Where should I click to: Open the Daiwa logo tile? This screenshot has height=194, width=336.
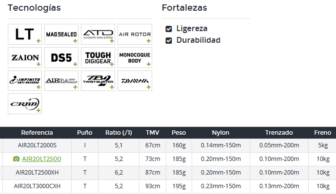135,81
